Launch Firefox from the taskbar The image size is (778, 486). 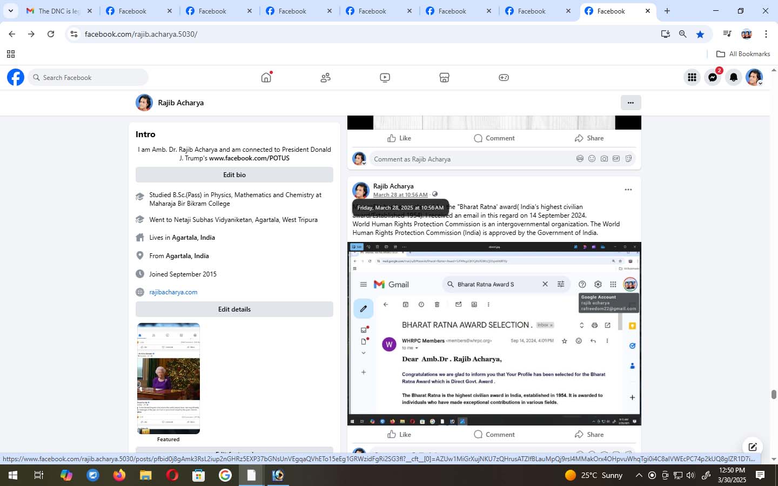point(119,475)
